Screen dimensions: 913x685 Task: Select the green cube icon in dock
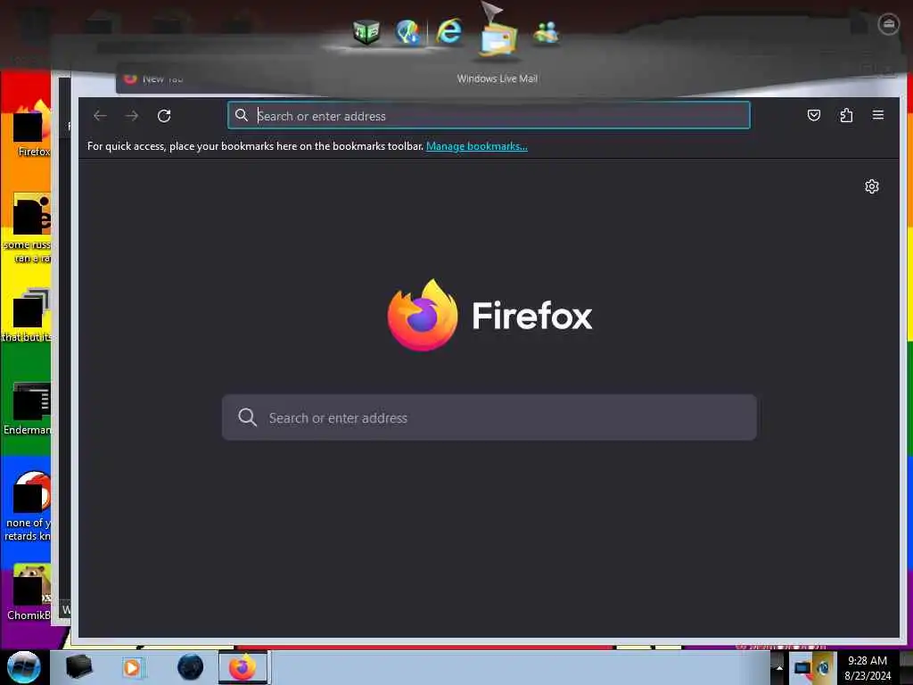tap(366, 32)
